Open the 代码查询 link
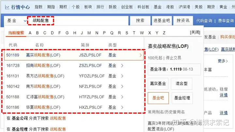The image size is (235, 132). pos(204,21)
